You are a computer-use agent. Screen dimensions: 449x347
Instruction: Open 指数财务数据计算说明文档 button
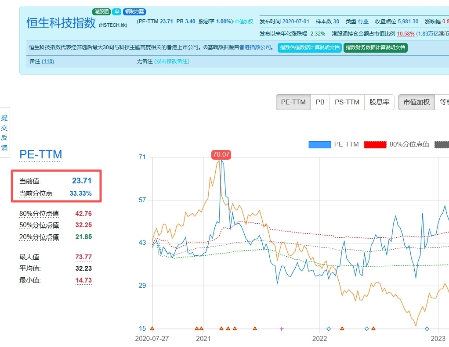tap(375, 47)
